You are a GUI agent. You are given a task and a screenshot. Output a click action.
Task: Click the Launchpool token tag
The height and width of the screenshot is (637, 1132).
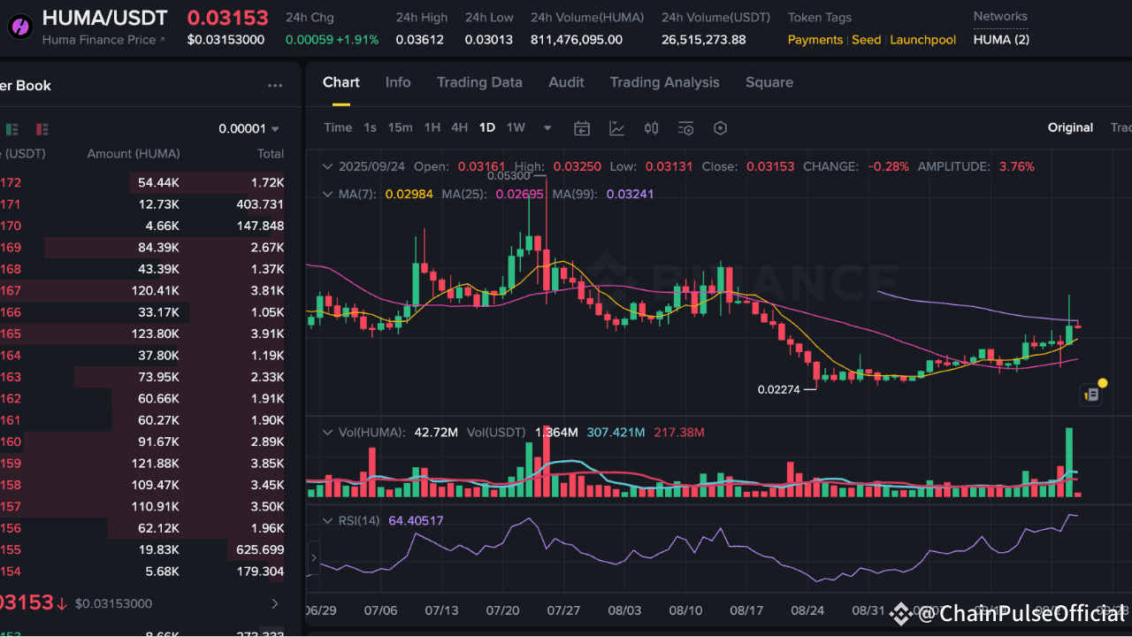coord(923,40)
